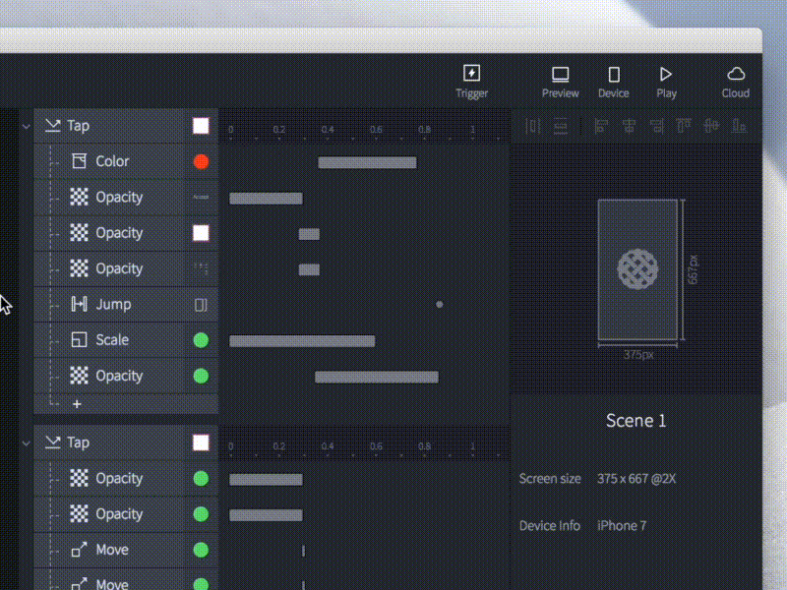Click the align left edges icon
The height and width of the screenshot is (590, 787).
602,126
